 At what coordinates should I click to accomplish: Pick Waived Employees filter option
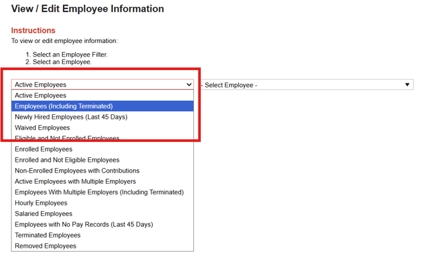(x=42, y=128)
